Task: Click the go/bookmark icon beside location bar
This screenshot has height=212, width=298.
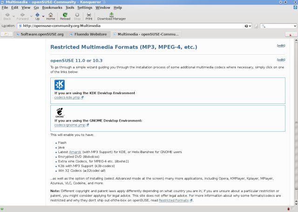Action: (x=256, y=26)
